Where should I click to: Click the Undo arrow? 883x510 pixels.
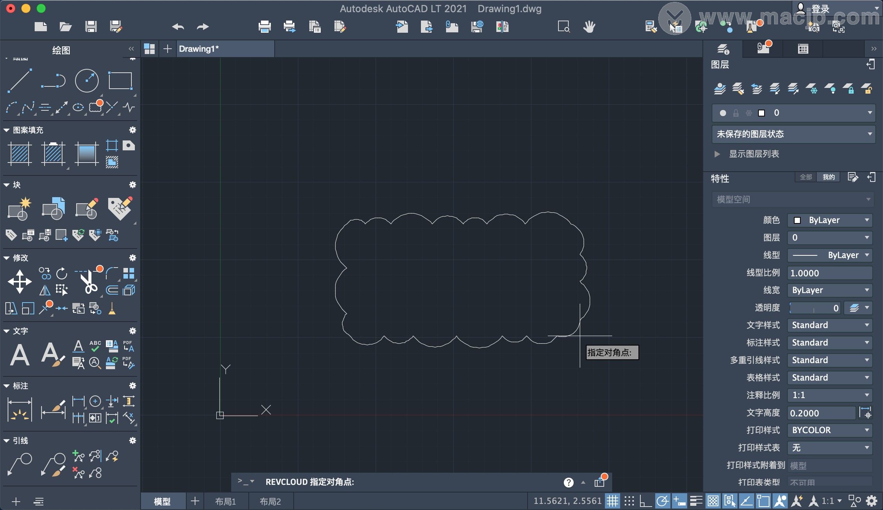click(x=178, y=27)
